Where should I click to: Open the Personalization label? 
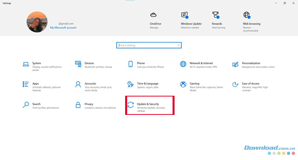[x=251, y=63]
